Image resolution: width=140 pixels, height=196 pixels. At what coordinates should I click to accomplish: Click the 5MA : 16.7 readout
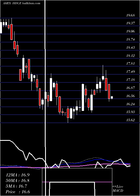pos(17,186)
